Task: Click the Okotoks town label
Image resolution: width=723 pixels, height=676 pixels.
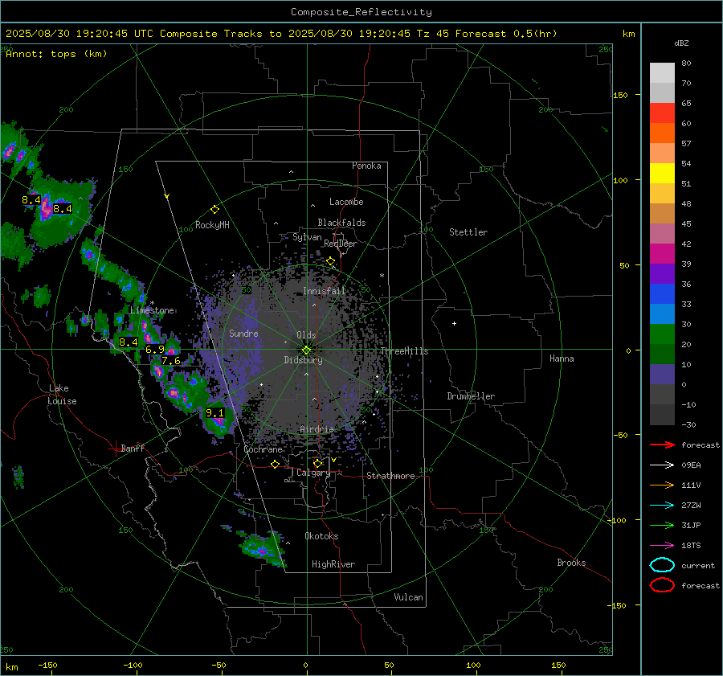Action: [321, 536]
